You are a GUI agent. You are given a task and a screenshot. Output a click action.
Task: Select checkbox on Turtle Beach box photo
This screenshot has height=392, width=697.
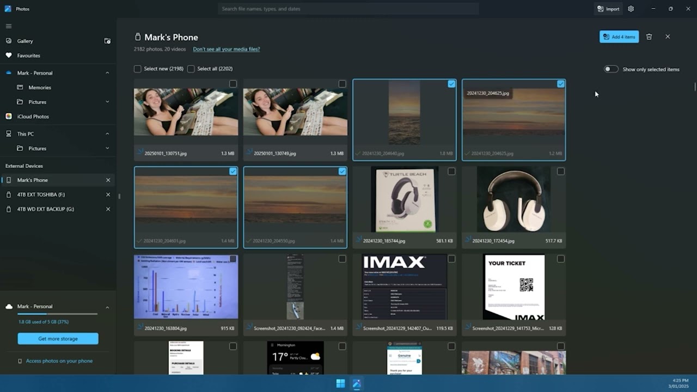coord(451,171)
